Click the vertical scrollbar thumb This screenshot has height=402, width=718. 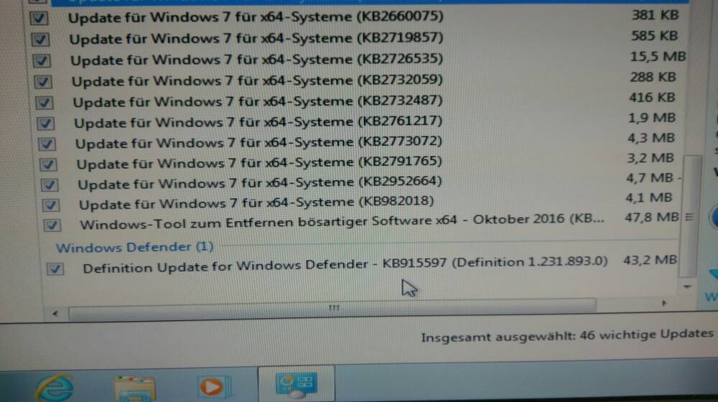[x=690, y=216]
